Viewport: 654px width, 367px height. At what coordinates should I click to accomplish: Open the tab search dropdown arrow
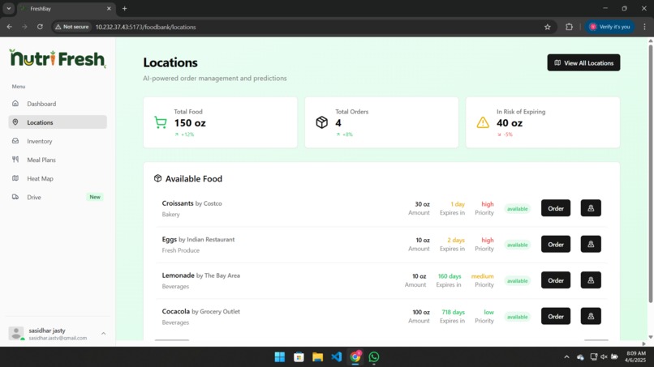coord(8,8)
